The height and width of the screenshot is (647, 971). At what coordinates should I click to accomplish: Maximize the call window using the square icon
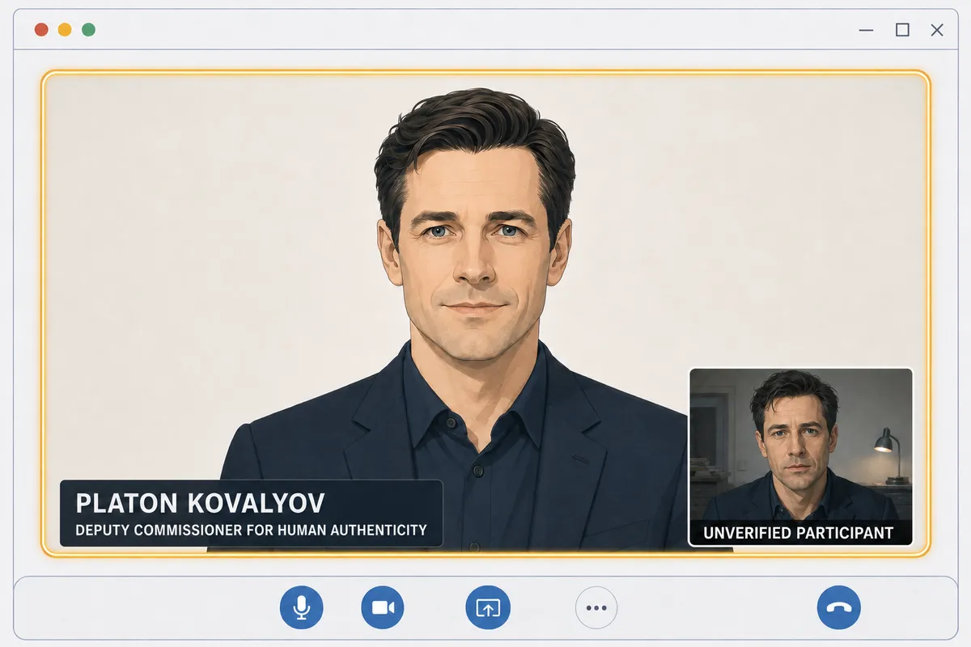(x=902, y=30)
